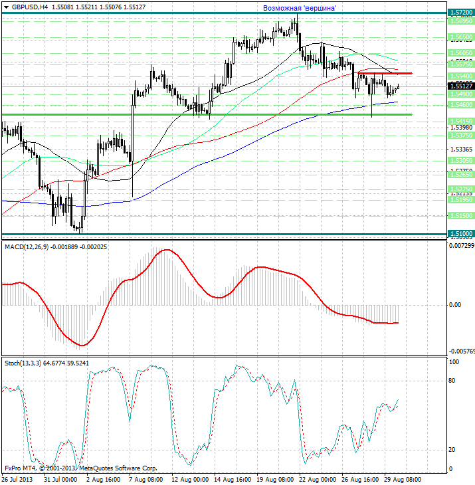Image resolution: width=475 pixels, height=485 pixels.
Task: Click the 26 Aug 16:00 time label
Action: [360, 480]
